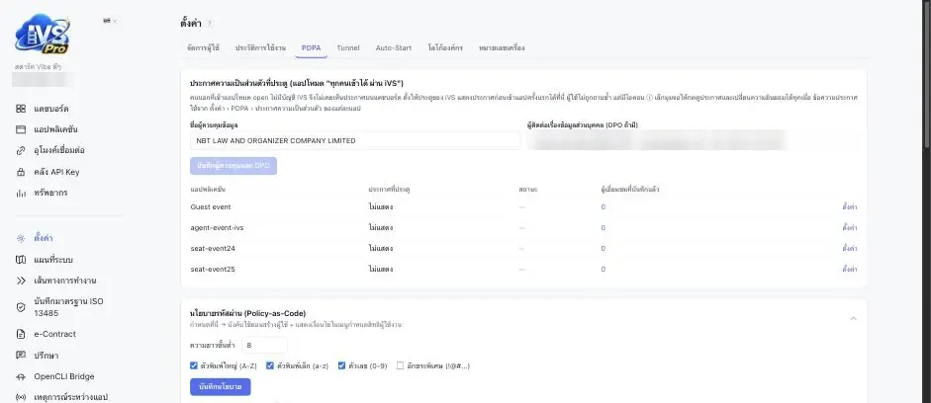Focus the DPO contact input field
Viewport: 931px width, 403px height.
[x=692, y=141]
